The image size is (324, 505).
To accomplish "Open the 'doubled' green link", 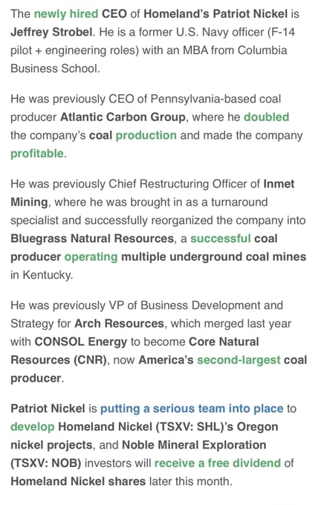I will (x=266, y=117).
